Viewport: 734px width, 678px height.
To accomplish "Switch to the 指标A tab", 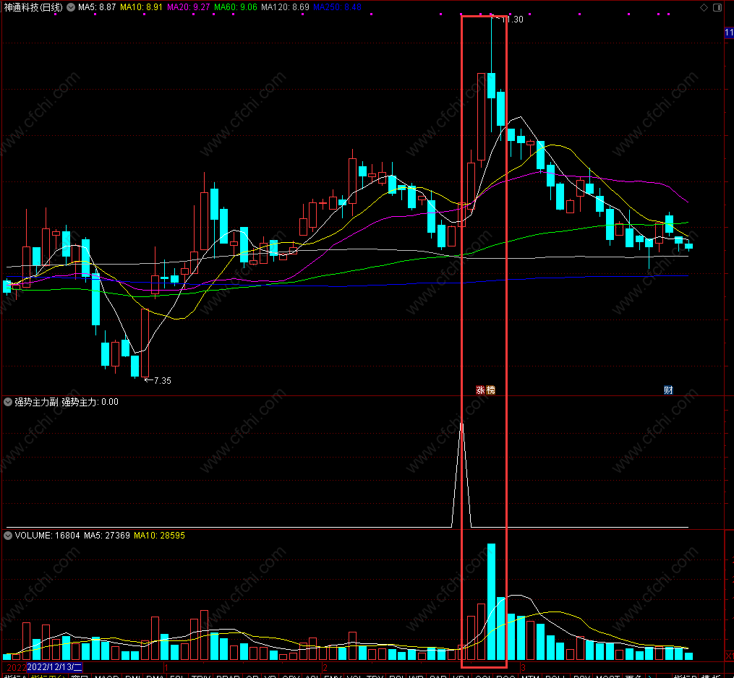I will (x=14, y=676).
